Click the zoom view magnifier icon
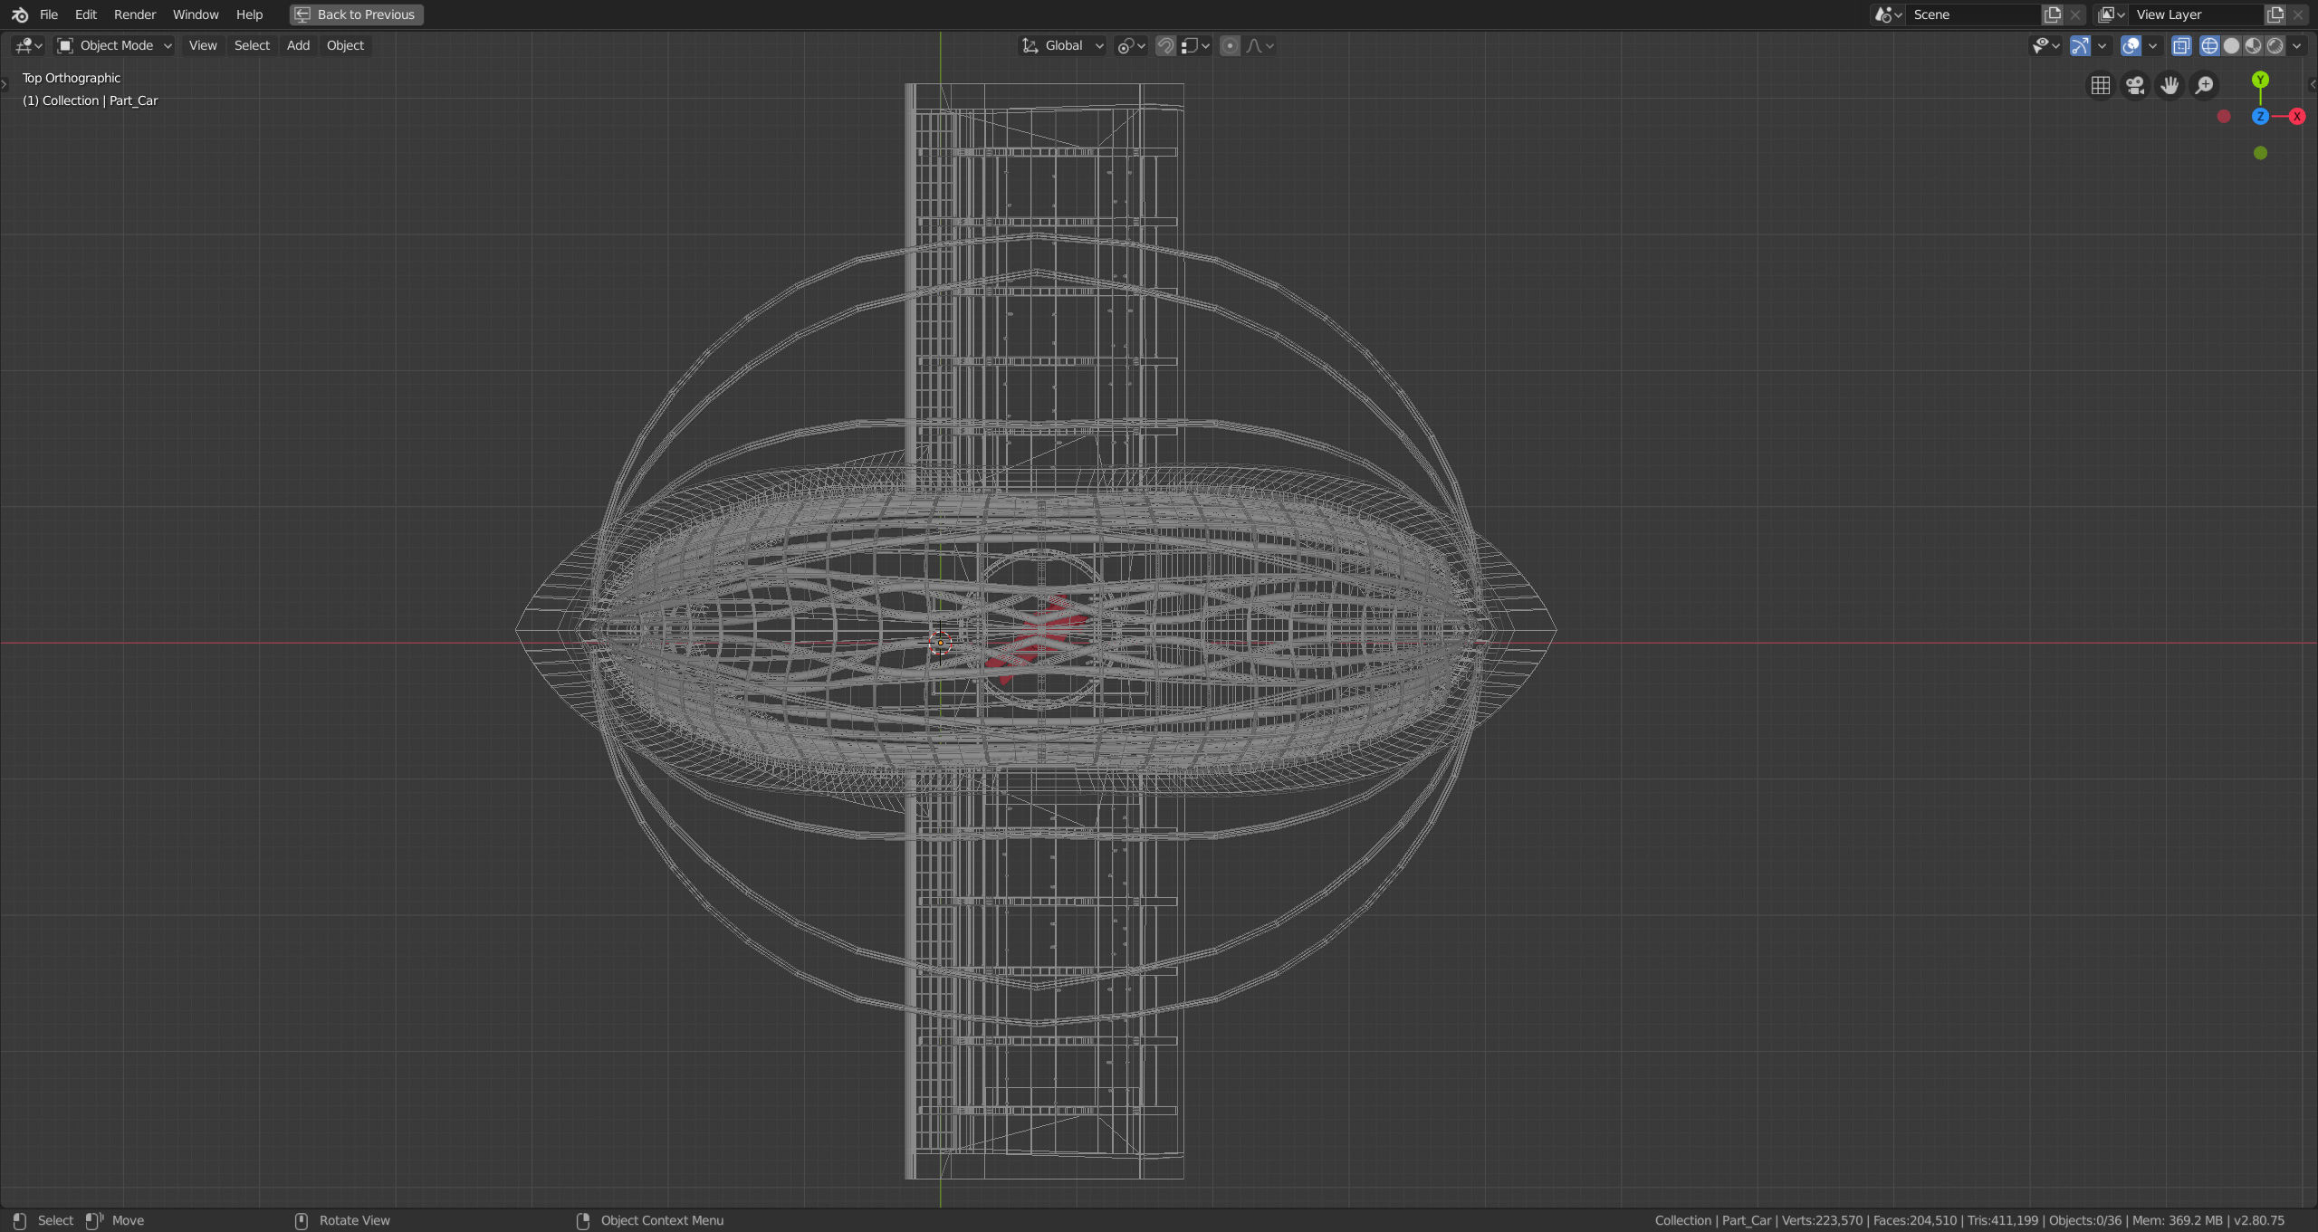The height and width of the screenshot is (1232, 2318). [2204, 85]
